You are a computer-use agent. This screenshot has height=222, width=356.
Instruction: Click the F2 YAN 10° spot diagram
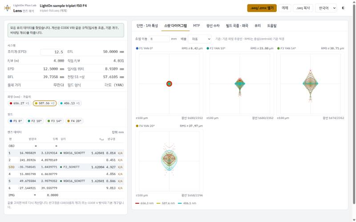(x=240, y=84)
